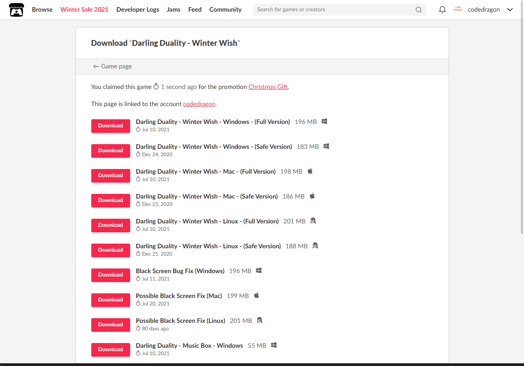Click the codedragon username in header

pyautogui.click(x=484, y=10)
